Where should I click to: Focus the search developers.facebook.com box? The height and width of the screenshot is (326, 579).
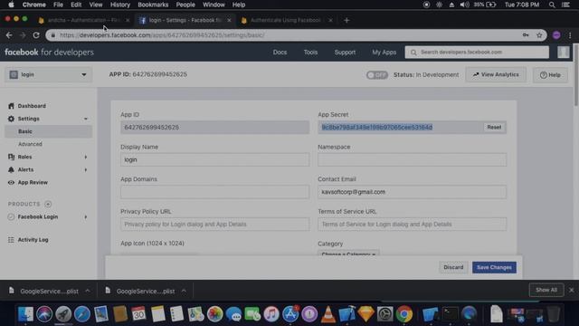click(x=477, y=53)
